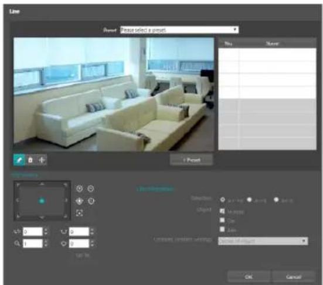Click the tilt icon beside the top-right field
The image size is (323, 285).
[x=64, y=232]
